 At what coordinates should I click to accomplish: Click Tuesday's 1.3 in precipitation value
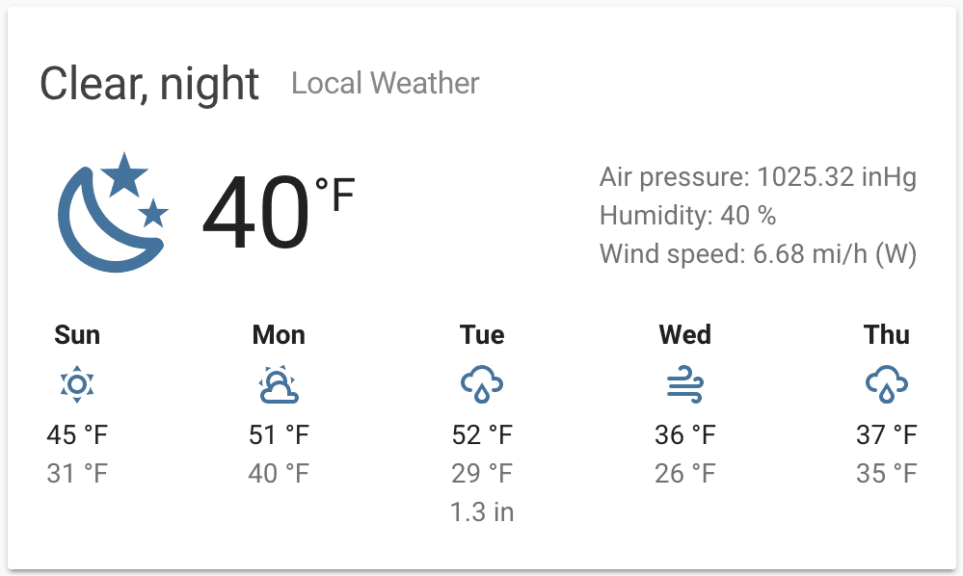(x=482, y=512)
